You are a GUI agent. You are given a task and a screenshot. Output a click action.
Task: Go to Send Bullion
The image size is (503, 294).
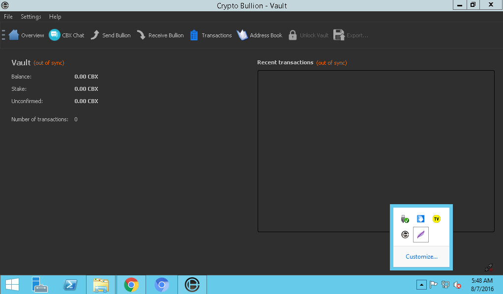click(x=110, y=35)
